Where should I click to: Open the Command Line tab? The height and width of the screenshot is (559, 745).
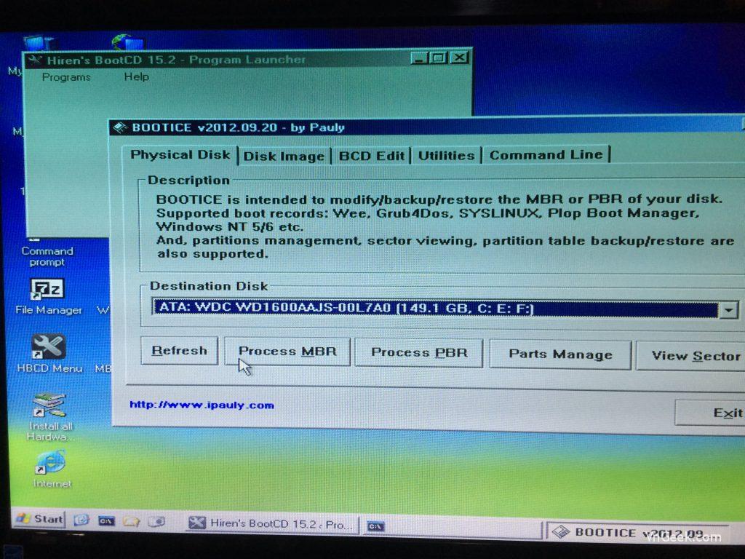[x=546, y=155]
